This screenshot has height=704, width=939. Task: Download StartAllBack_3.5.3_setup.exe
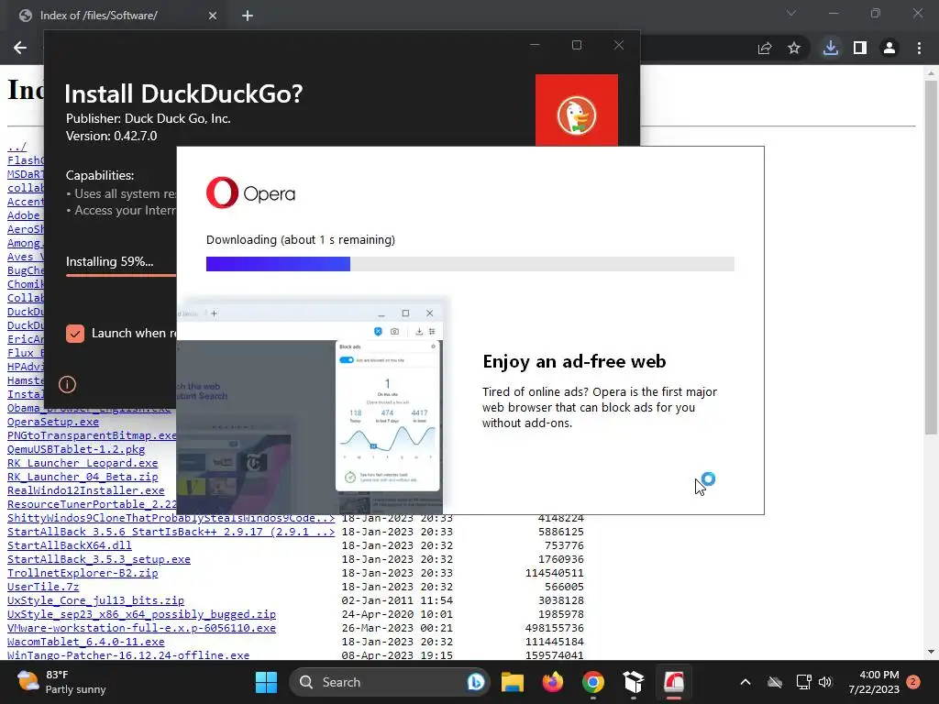pyautogui.click(x=99, y=559)
